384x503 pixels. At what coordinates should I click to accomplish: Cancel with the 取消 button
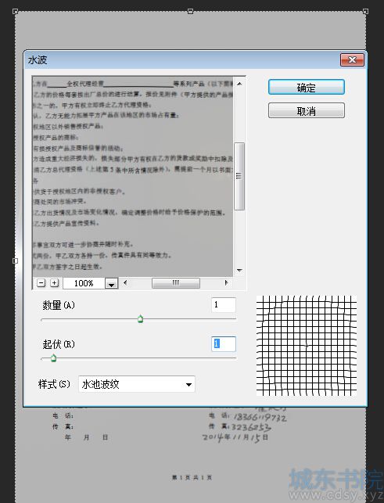[x=307, y=110]
